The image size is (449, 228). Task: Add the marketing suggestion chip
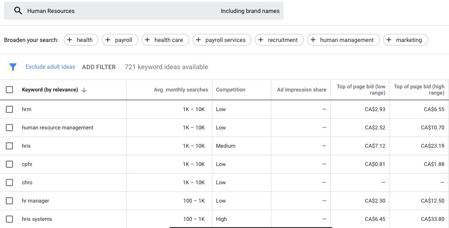(x=406, y=40)
